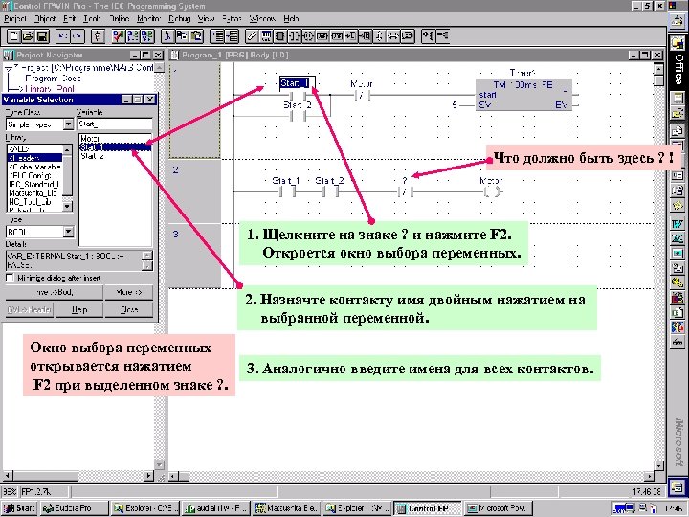The height and width of the screenshot is (517, 689).
Task: Click the red checkmark Check toolbar icon
Action: [x=119, y=36]
